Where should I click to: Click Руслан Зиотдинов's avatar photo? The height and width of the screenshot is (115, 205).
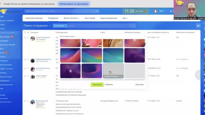[x=33, y=39]
